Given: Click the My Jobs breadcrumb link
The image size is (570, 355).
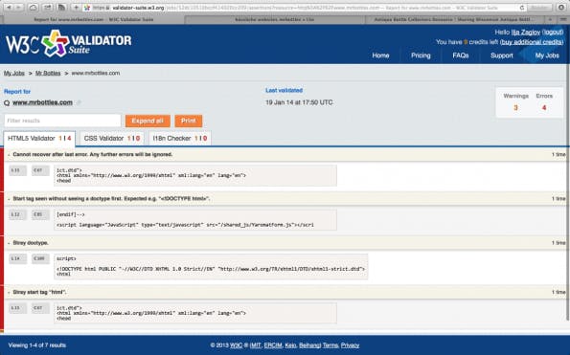Looking at the screenshot, I should tap(14, 74).
